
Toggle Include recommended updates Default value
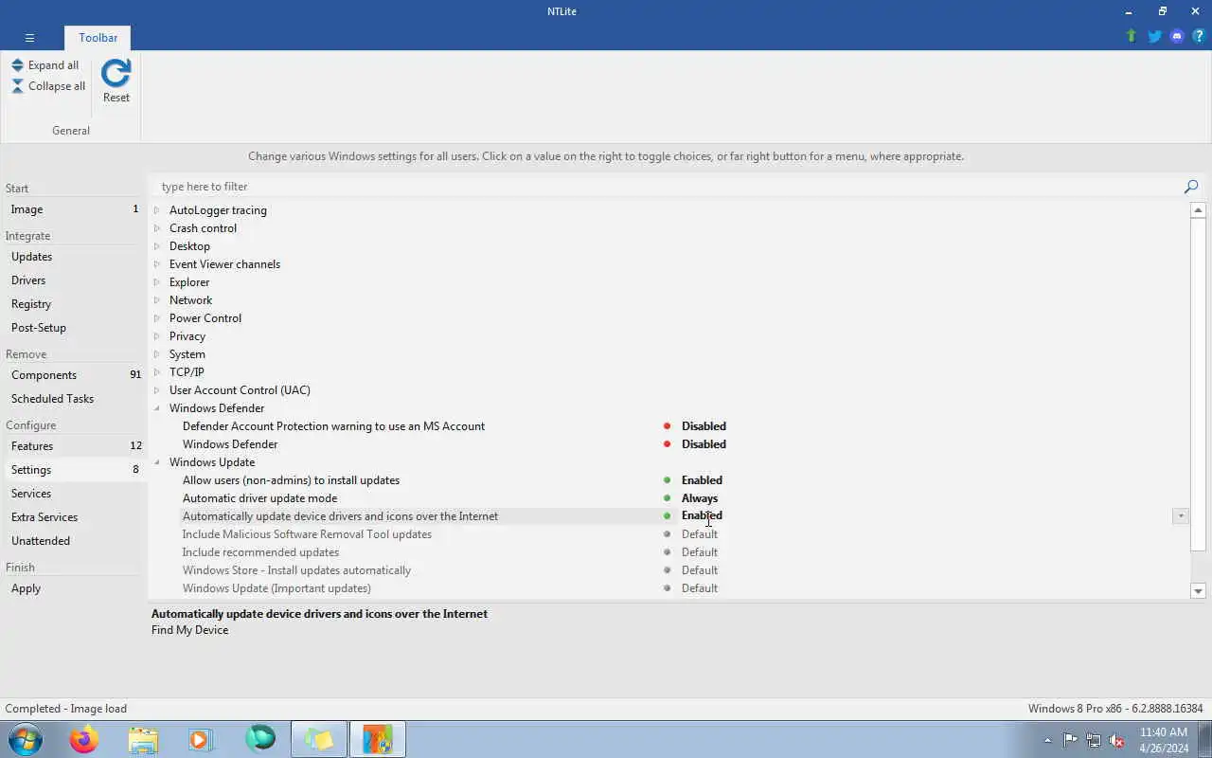pyautogui.click(x=700, y=552)
